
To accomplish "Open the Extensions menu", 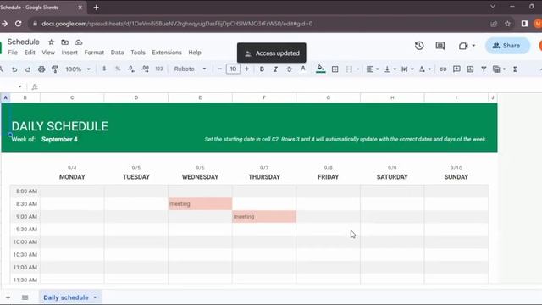I will coord(167,53).
